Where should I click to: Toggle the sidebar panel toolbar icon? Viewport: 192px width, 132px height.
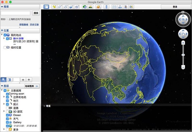(x=46, y=7)
